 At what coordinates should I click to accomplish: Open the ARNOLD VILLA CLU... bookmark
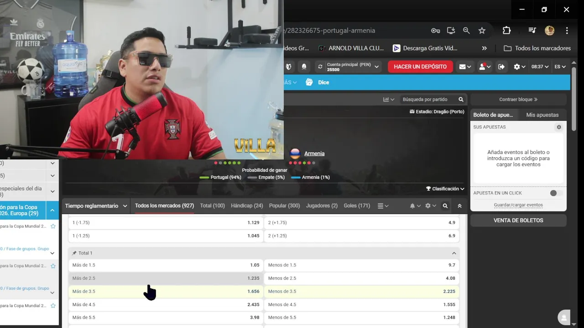tap(351, 48)
